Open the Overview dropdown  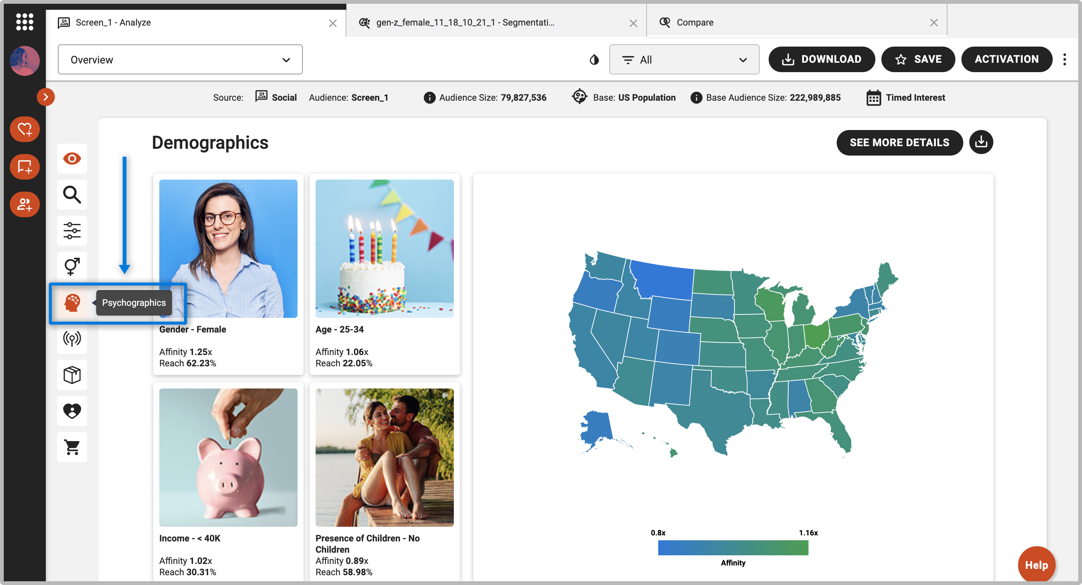tap(180, 60)
